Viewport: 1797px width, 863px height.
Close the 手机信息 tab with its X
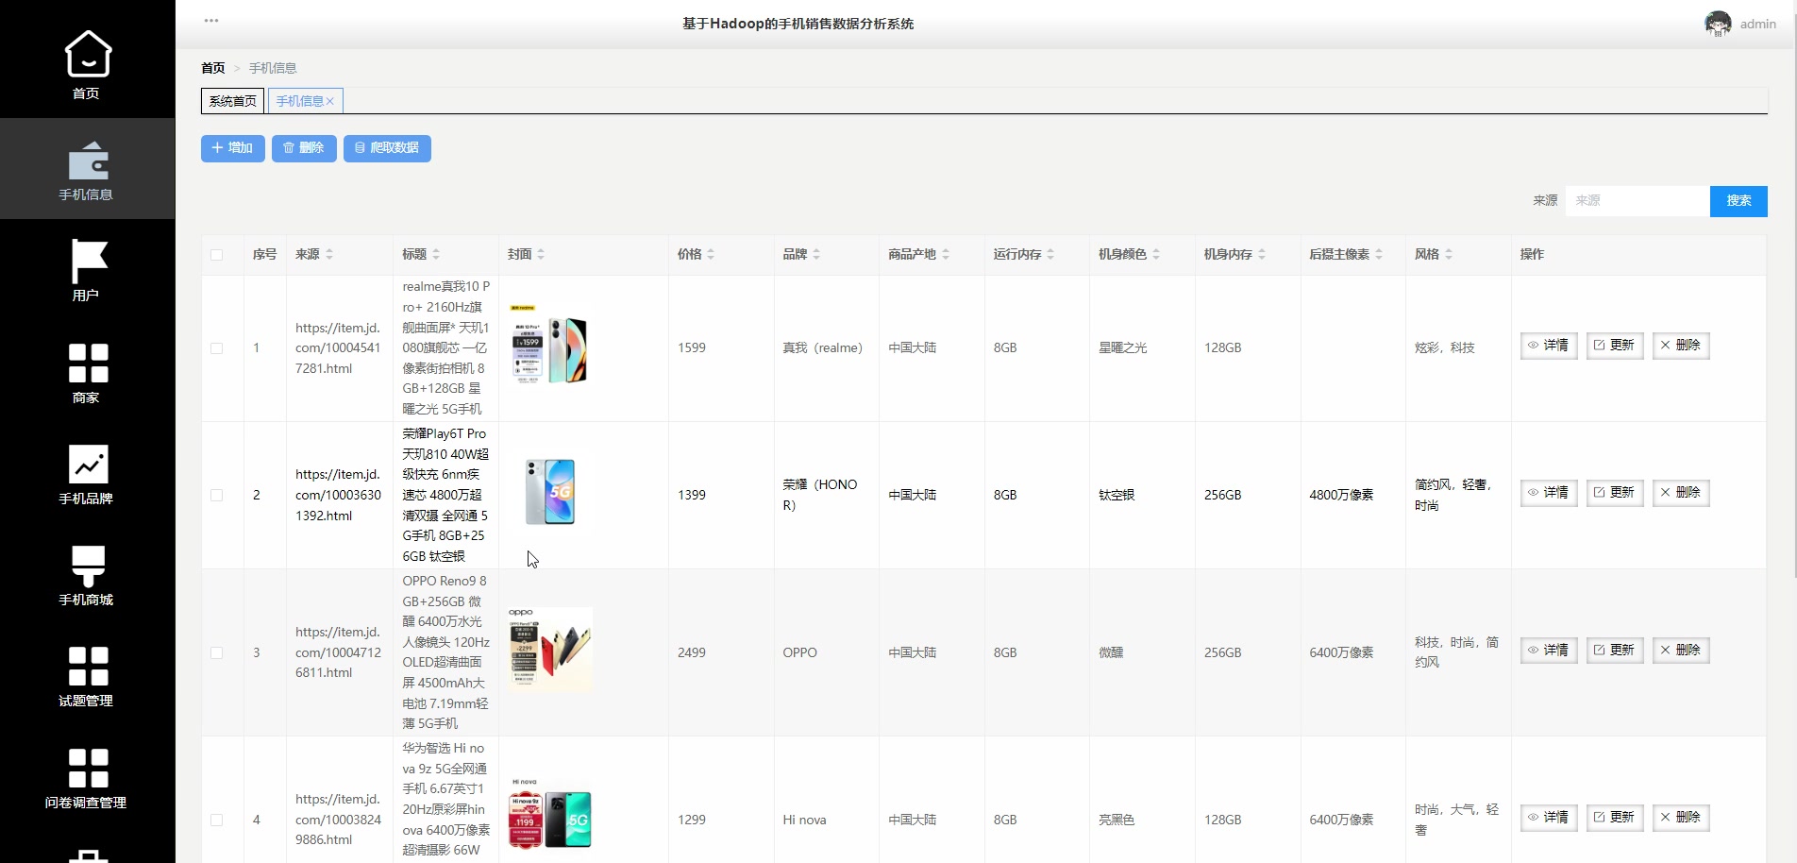[330, 101]
